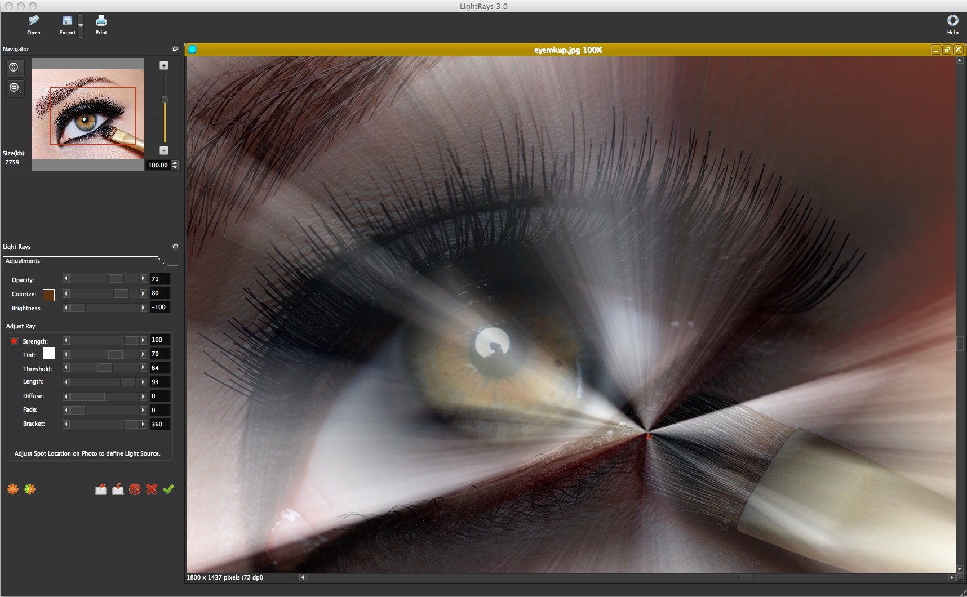Click the zoom value field showing 100.00
The width and height of the screenshot is (967, 597).
click(158, 165)
